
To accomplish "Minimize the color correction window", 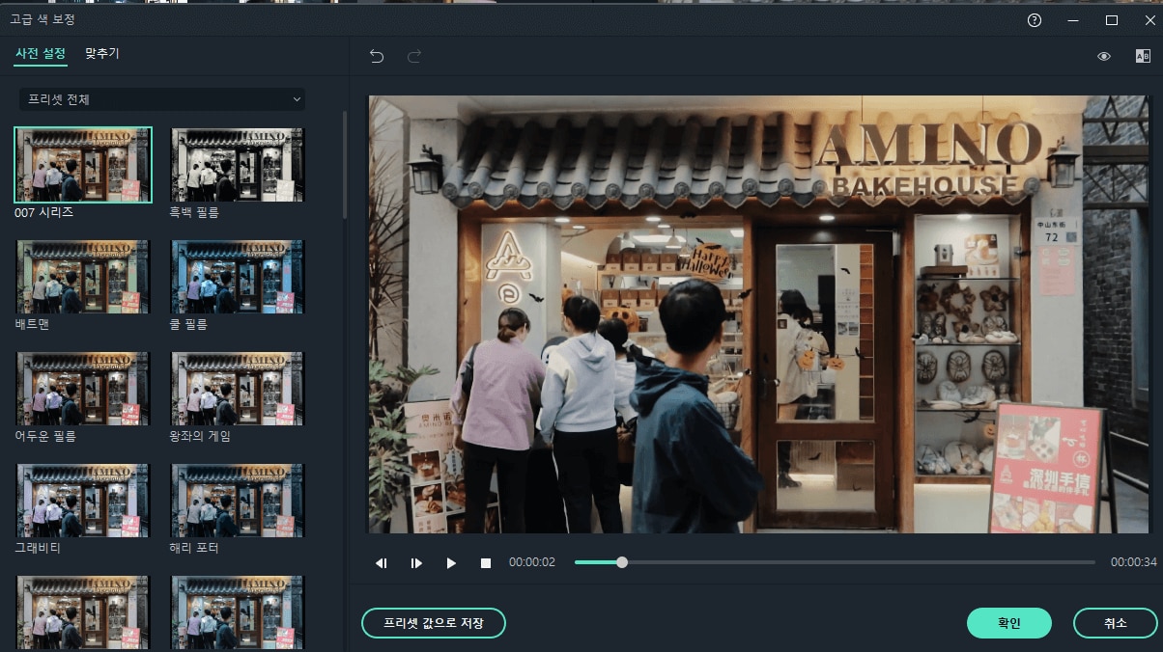I will point(1073,20).
